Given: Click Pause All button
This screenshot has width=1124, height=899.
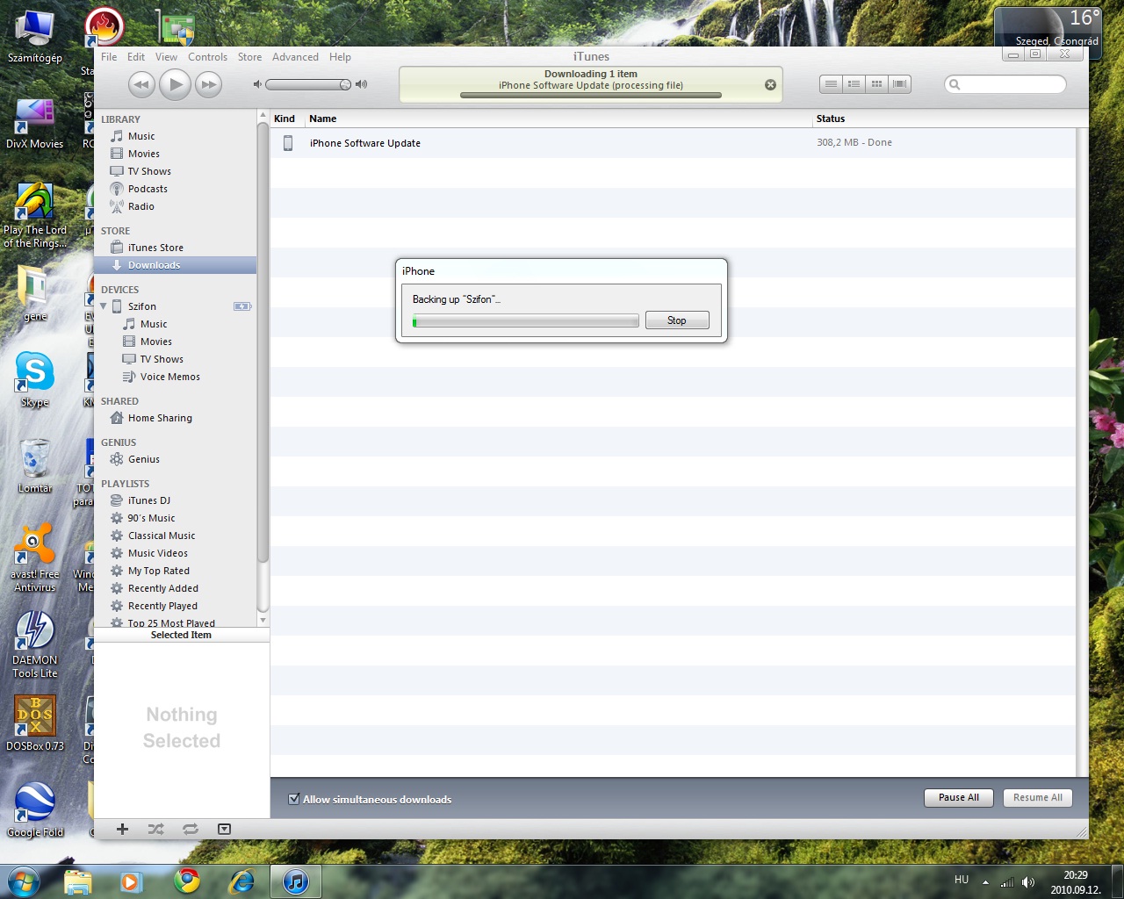Looking at the screenshot, I should coord(959,797).
